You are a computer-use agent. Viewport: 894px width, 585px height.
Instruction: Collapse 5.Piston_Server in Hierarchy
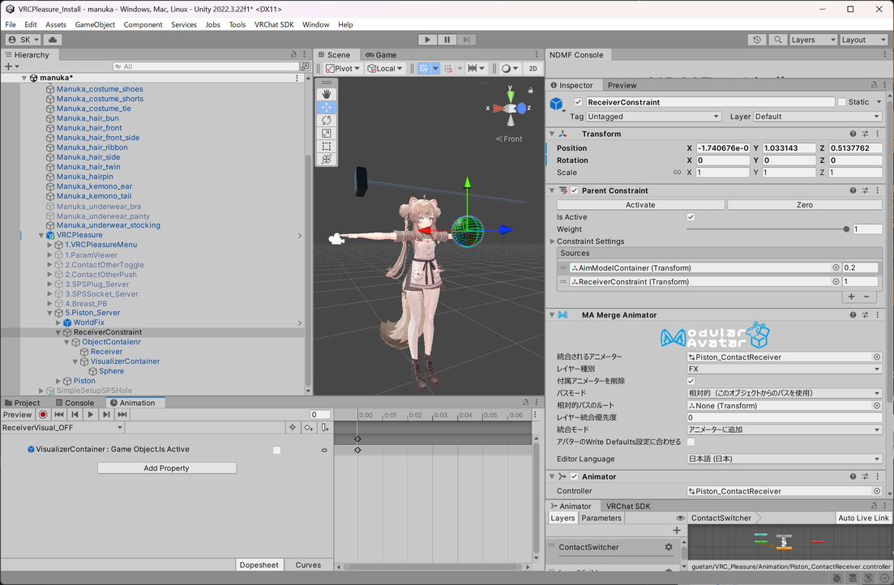pos(49,313)
